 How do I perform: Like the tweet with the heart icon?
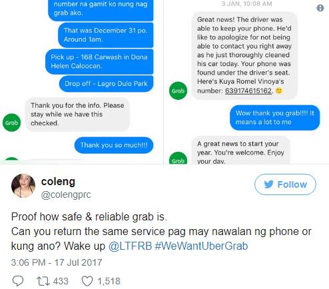click(87, 281)
